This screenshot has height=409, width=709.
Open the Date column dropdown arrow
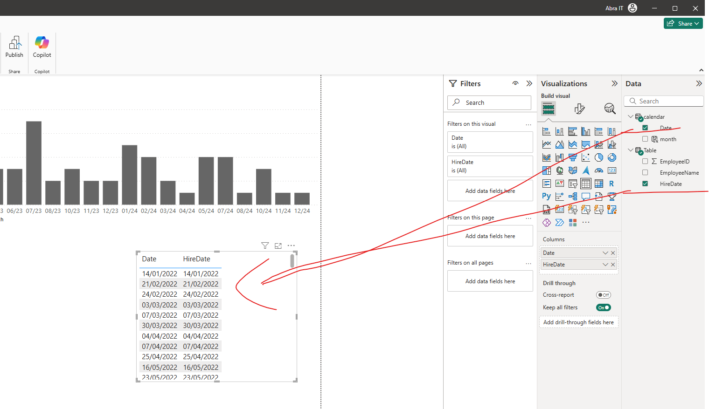coord(605,253)
